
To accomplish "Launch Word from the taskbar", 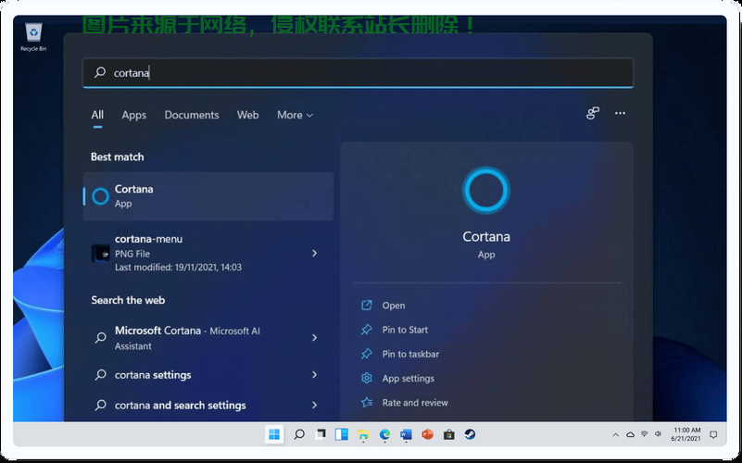I will [406, 434].
